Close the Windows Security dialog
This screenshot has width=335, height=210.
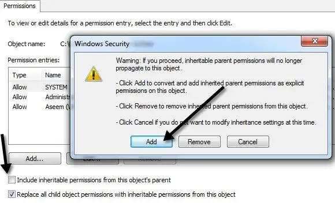pyautogui.click(x=314, y=41)
